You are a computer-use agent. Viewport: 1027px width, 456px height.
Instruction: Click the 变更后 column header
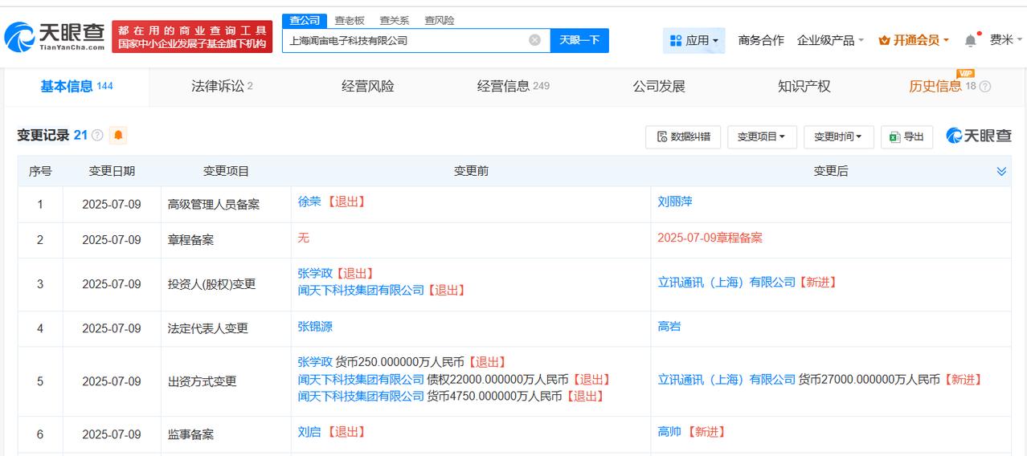tap(831, 171)
